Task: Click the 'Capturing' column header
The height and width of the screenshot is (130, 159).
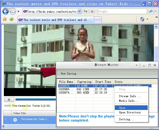Action: pos(84,82)
